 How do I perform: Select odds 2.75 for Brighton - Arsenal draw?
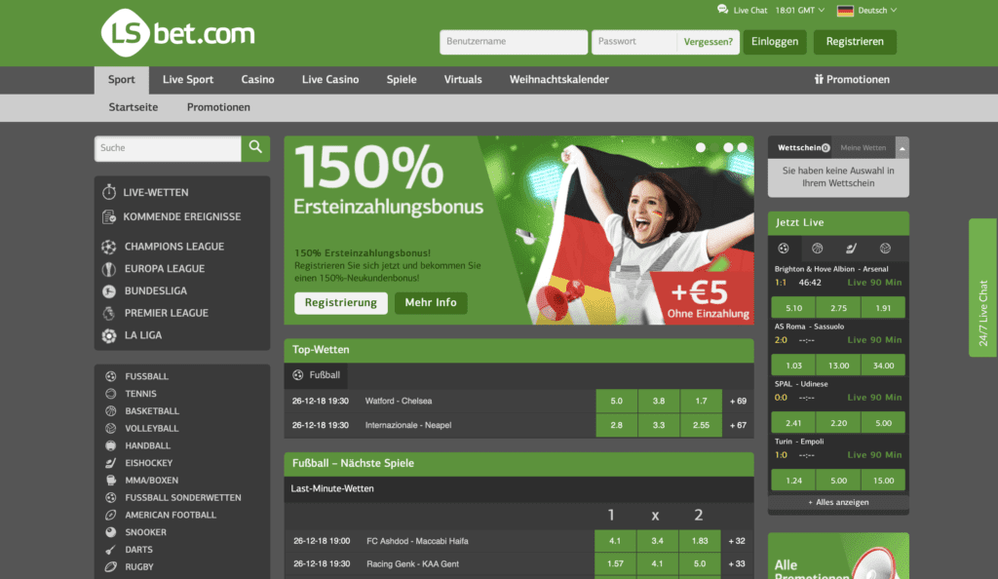[x=838, y=307]
